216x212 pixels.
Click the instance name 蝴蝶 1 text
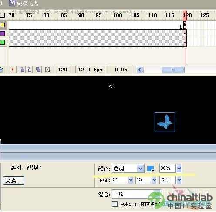point(34,168)
